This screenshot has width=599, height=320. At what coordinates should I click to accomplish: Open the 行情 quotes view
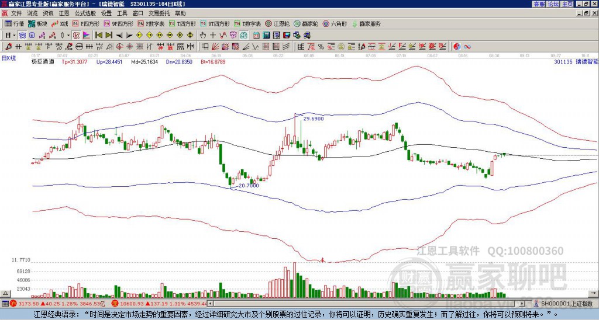click(14, 23)
